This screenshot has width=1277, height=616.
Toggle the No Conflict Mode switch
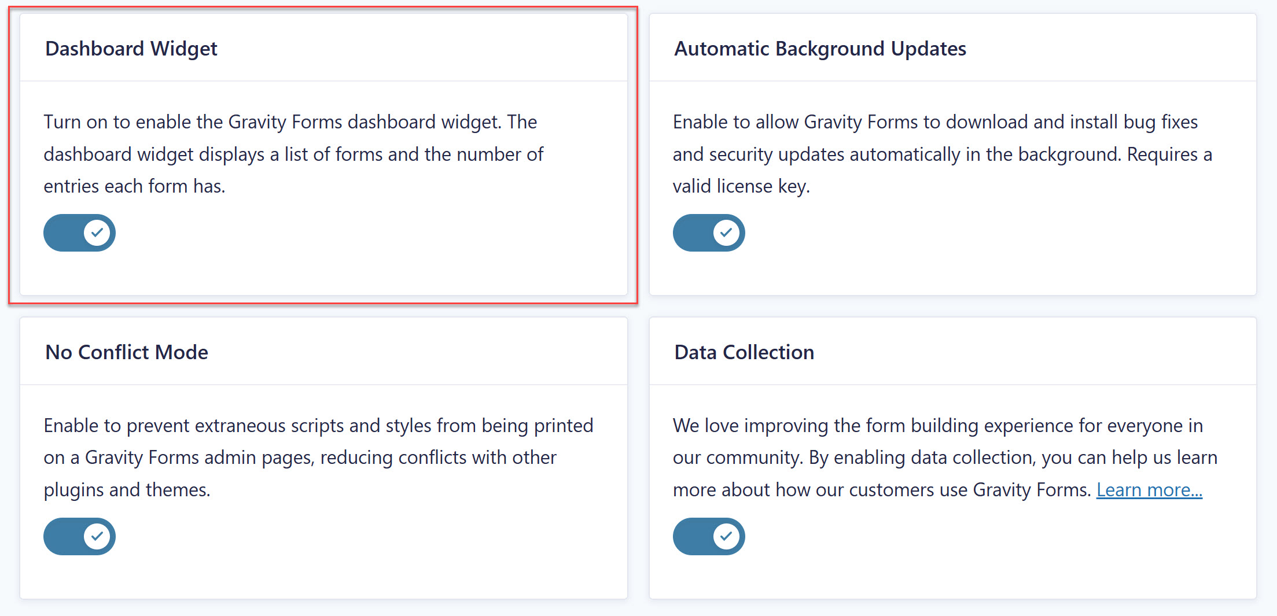[79, 537]
